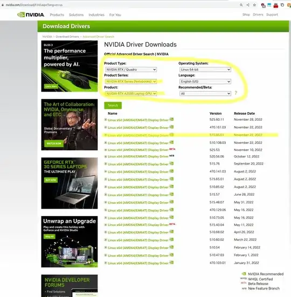Click the Release Date column header
291x297 pixels.
pyautogui.click(x=244, y=113)
